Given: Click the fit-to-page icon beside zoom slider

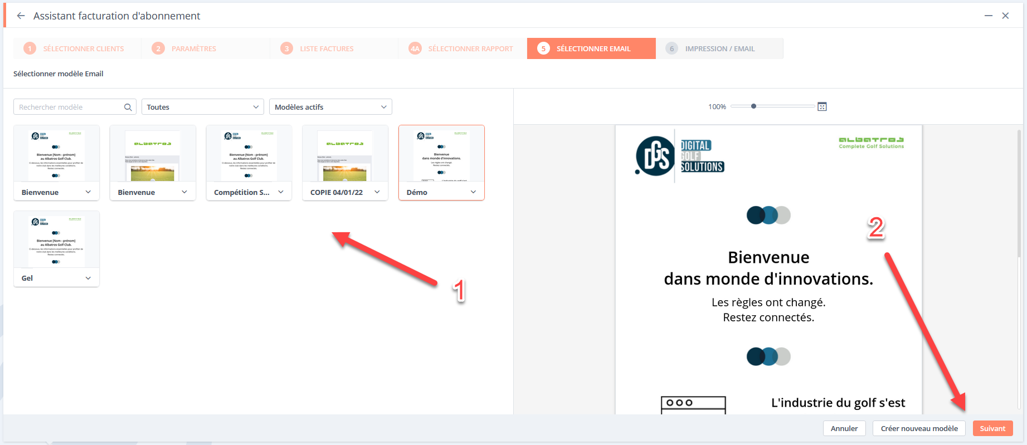Looking at the screenshot, I should pyautogui.click(x=822, y=106).
